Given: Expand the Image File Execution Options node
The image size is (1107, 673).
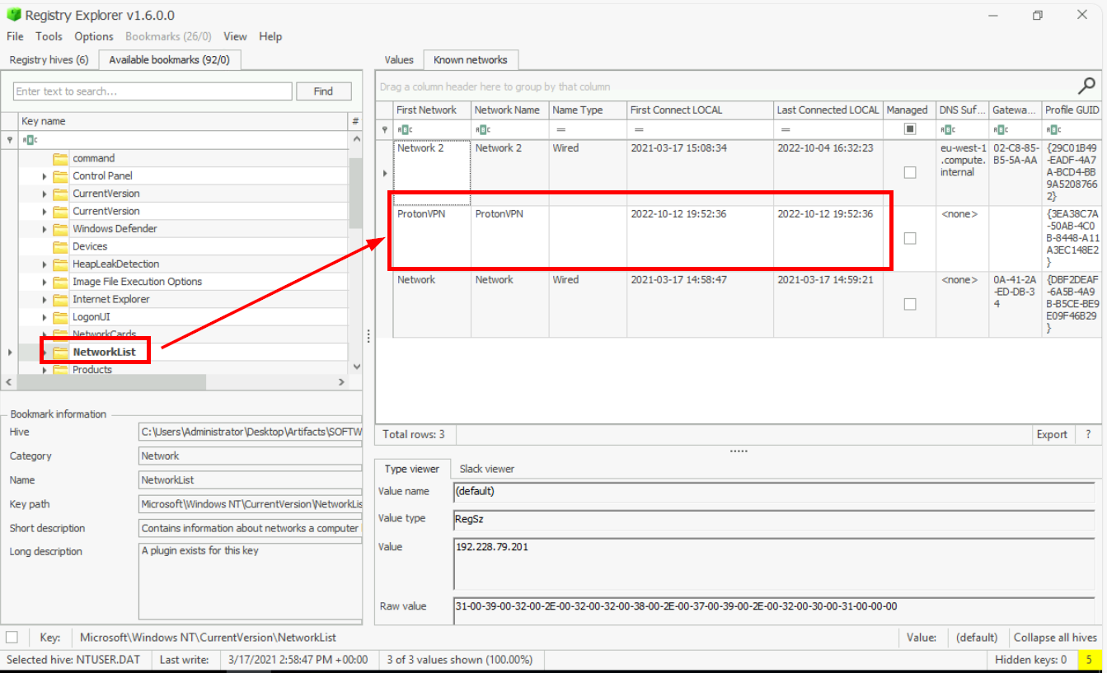Looking at the screenshot, I should click(45, 282).
